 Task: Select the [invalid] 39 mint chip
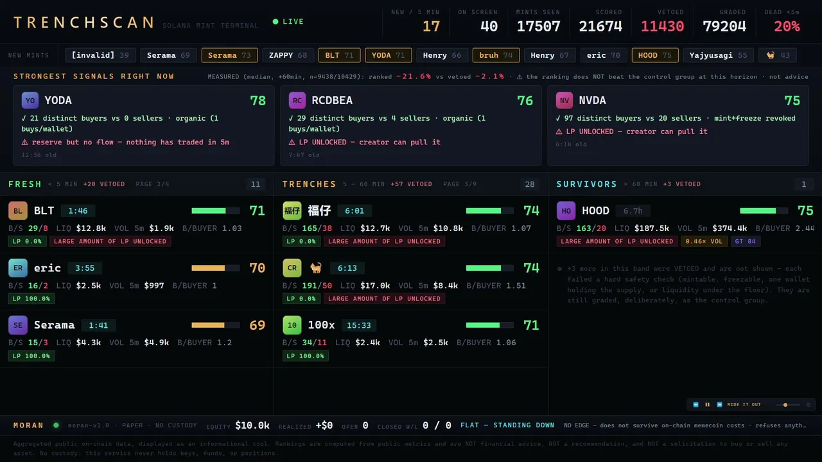(x=100, y=55)
